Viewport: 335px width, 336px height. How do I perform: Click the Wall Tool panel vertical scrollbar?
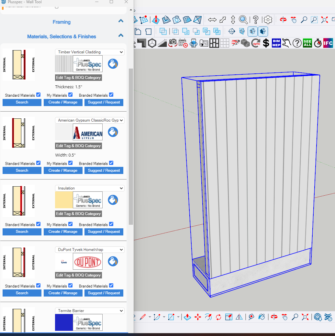point(131,146)
